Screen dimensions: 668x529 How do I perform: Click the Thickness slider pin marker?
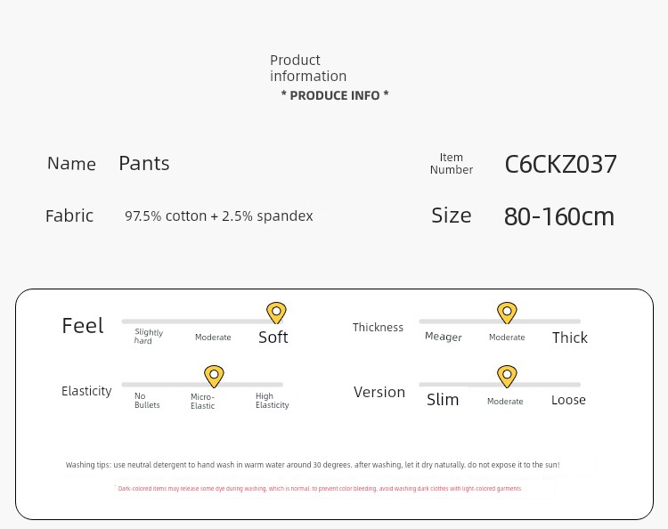click(x=507, y=313)
